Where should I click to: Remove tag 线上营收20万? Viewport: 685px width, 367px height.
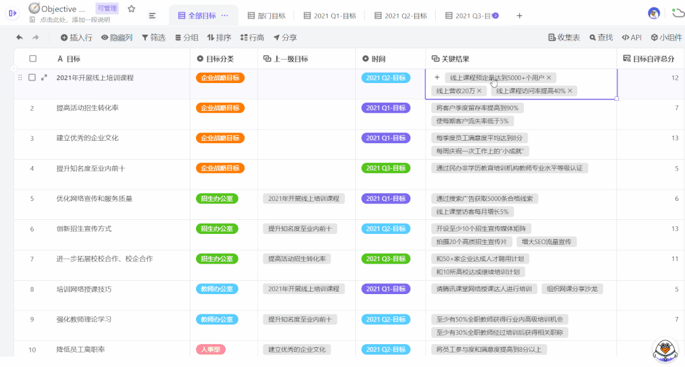(480, 91)
